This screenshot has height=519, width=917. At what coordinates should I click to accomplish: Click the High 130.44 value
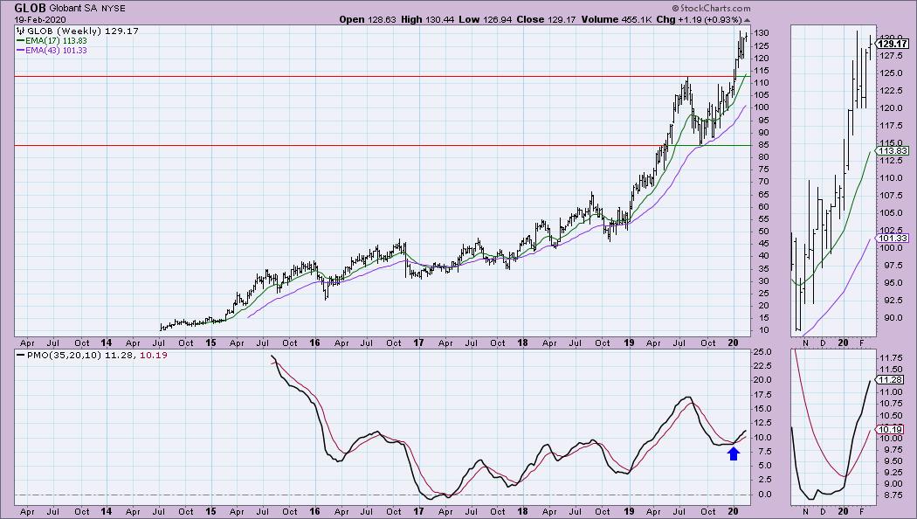428,19
